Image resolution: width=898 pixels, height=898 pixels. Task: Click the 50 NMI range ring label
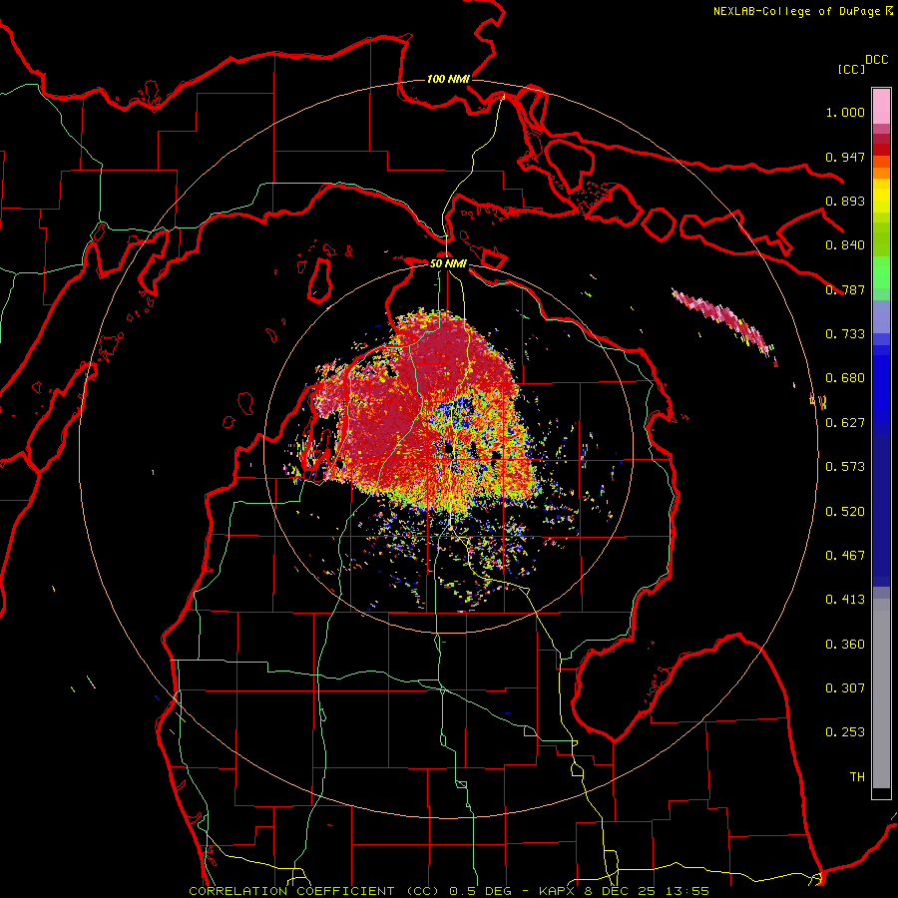448,263
